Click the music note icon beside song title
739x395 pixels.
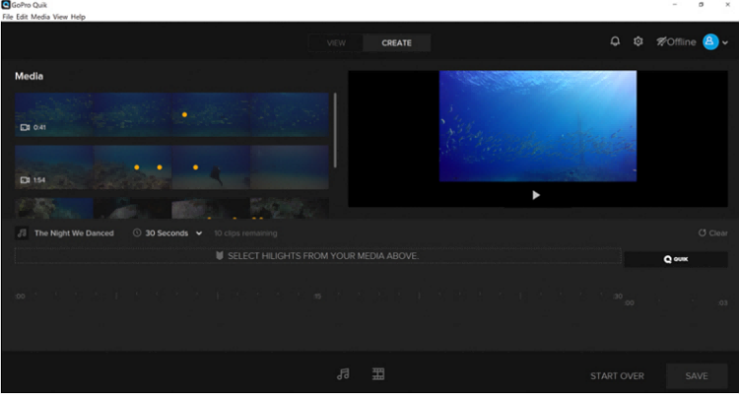click(22, 232)
